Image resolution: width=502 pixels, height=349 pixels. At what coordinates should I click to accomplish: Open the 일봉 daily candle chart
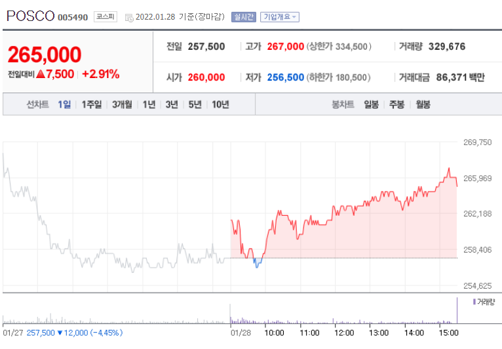click(x=372, y=104)
